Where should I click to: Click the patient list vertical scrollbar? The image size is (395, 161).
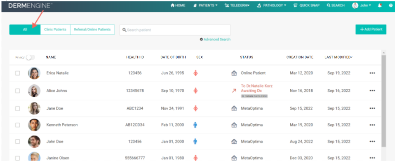click(384, 100)
